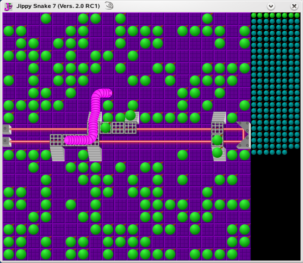Click the spiral snake icon beside the window title
Viewport: 303px width, 263px height.
tap(109, 5)
